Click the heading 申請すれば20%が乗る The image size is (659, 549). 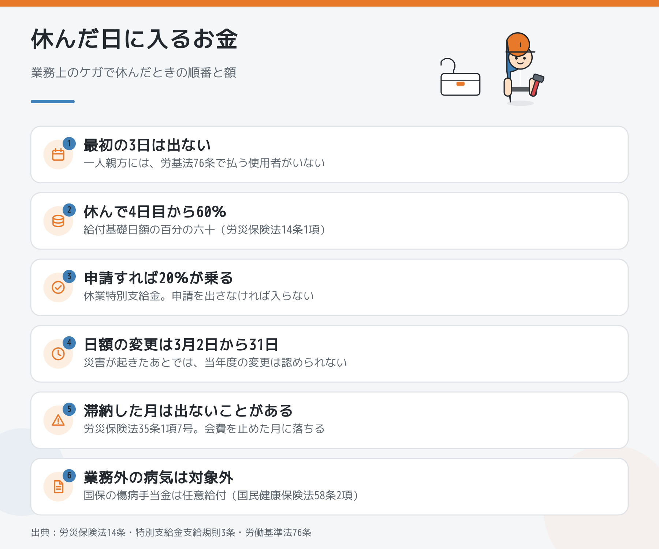pos(159,278)
